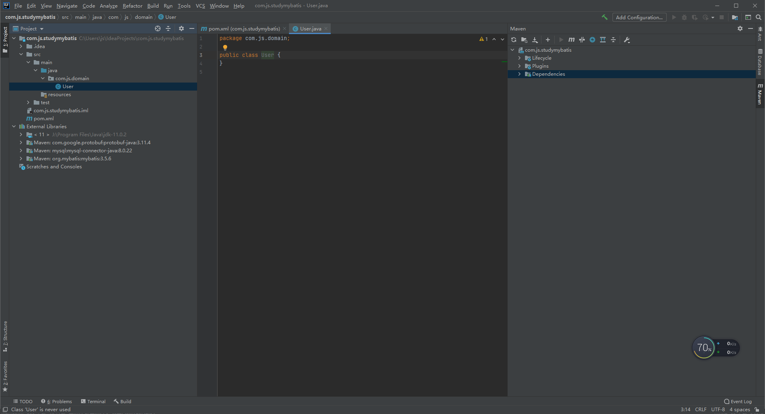Add Maven Projects plus icon
This screenshot has width=765, height=414.
(548, 40)
